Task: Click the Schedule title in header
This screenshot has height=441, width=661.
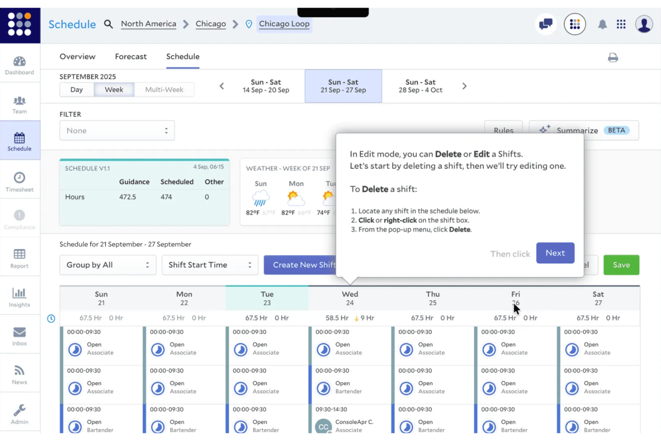Action: (72, 24)
